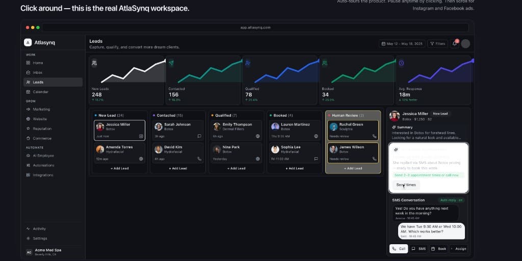Click the Qualified stat card icon

pos(248,63)
